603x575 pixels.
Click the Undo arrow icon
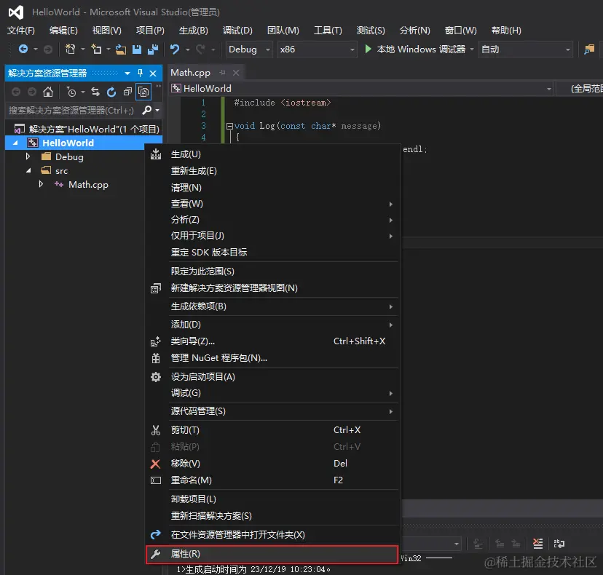[175, 49]
